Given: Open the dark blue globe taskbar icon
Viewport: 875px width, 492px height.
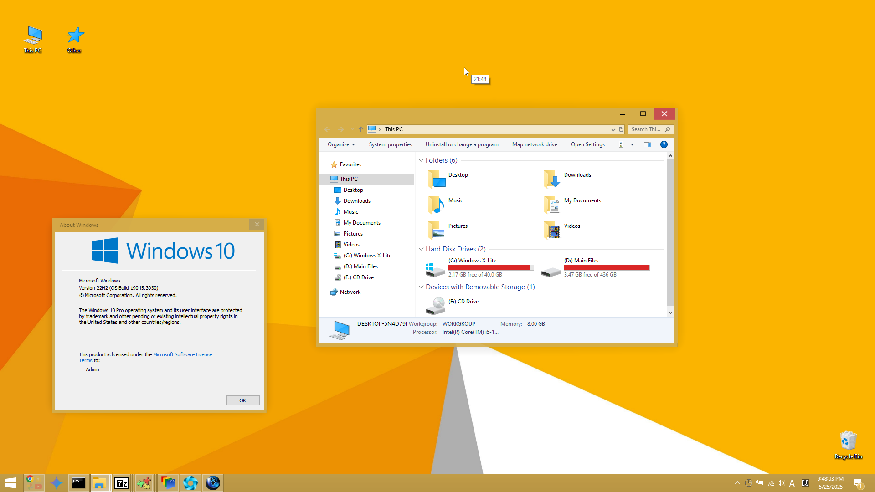Looking at the screenshot, I should tap(213, 483).
